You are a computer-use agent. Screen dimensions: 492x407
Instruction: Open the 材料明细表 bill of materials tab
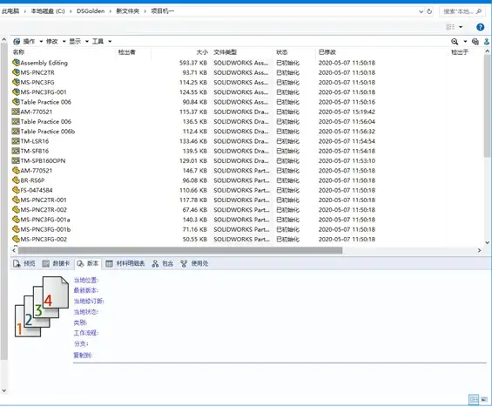tap(125, 263)
